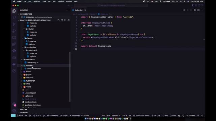
Task: Open Run and Debug view
Action: (14, 31)
